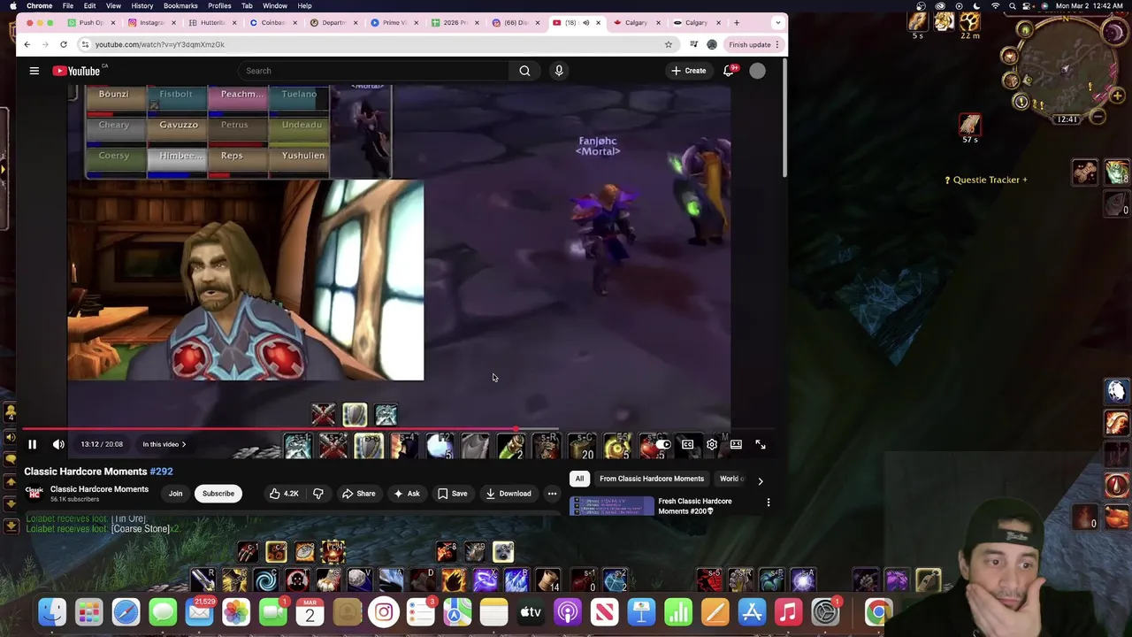Open options for the recommended video

point(769,503)
